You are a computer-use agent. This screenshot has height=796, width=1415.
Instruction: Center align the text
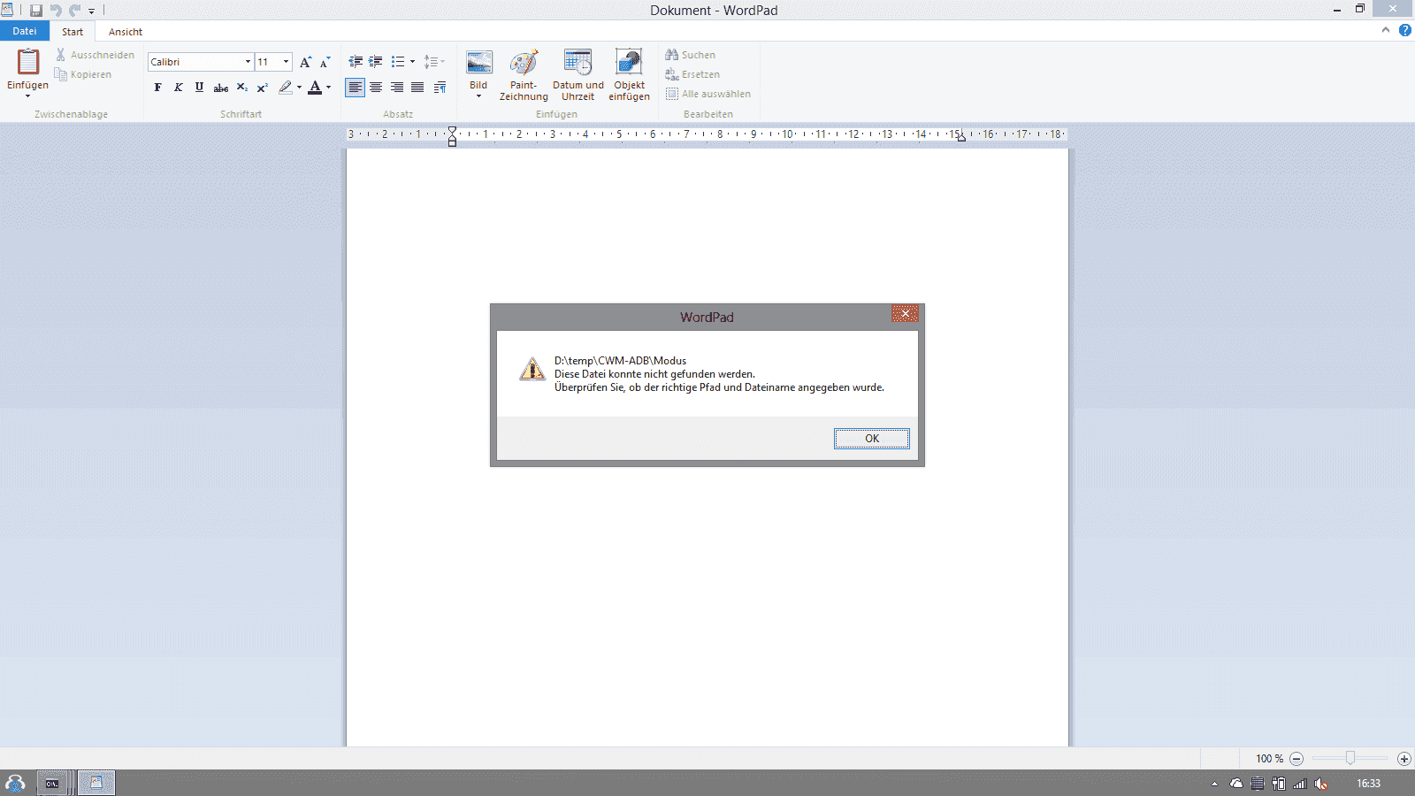(376, 88)
